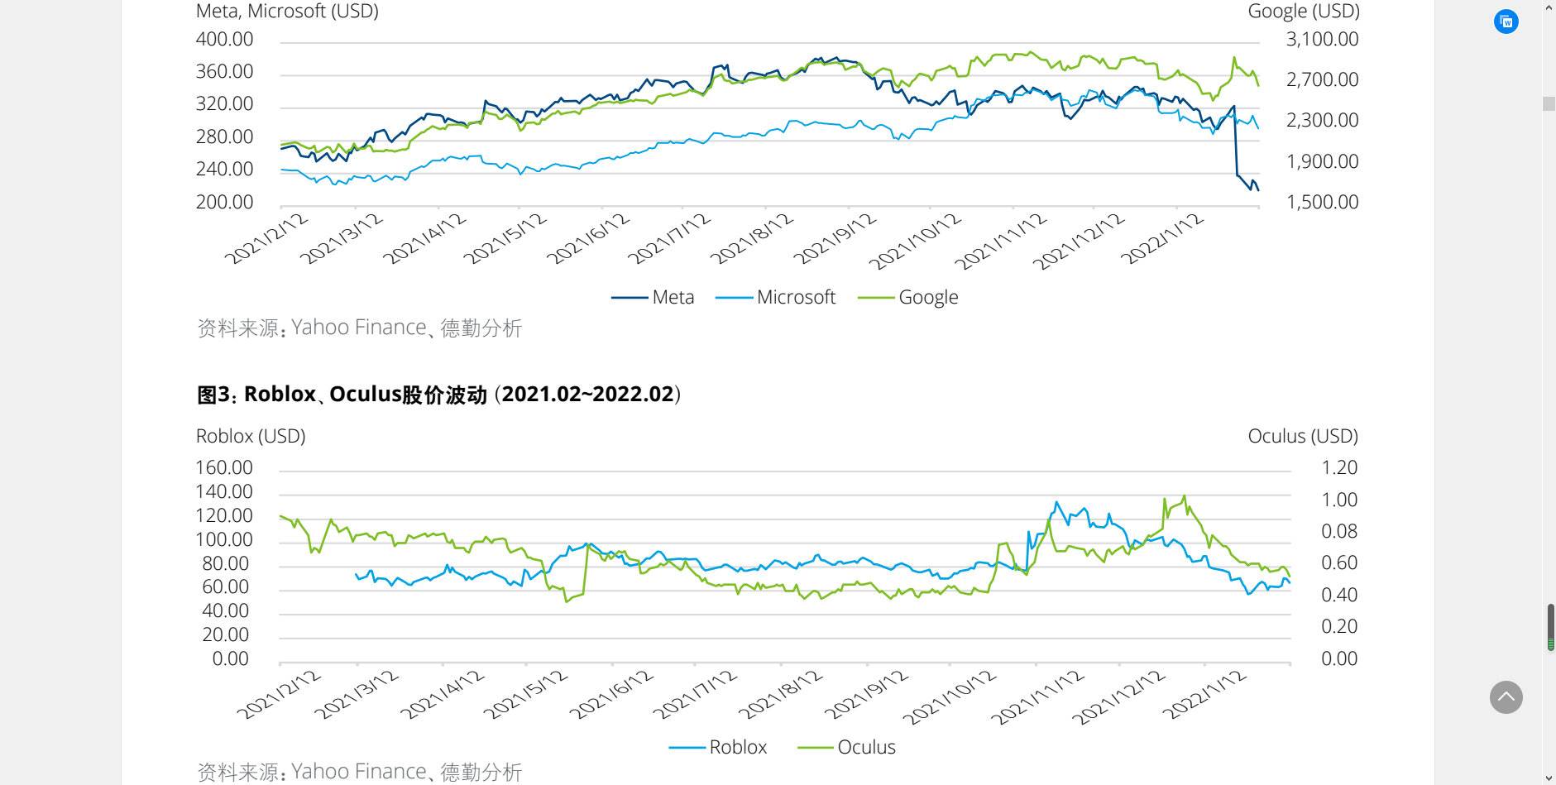Click the Oculus (USD) axis title
The width and height of the screenshot is (1556, 785).
(1302, 436)
